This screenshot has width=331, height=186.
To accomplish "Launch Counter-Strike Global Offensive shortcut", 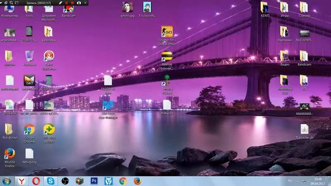I will (x=167, y=36).
